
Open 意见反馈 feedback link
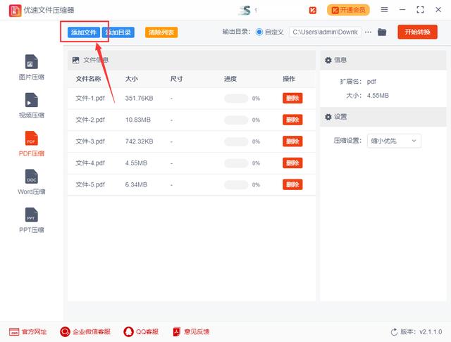click(191, 331)
